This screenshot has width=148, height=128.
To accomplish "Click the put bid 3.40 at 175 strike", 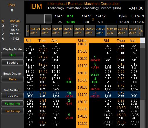I will coord(108,93).
